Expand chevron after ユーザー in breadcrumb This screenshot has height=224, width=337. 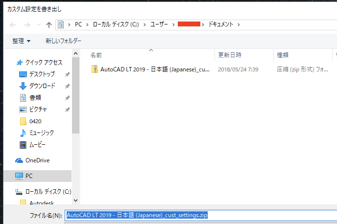[x=173, y=24]
